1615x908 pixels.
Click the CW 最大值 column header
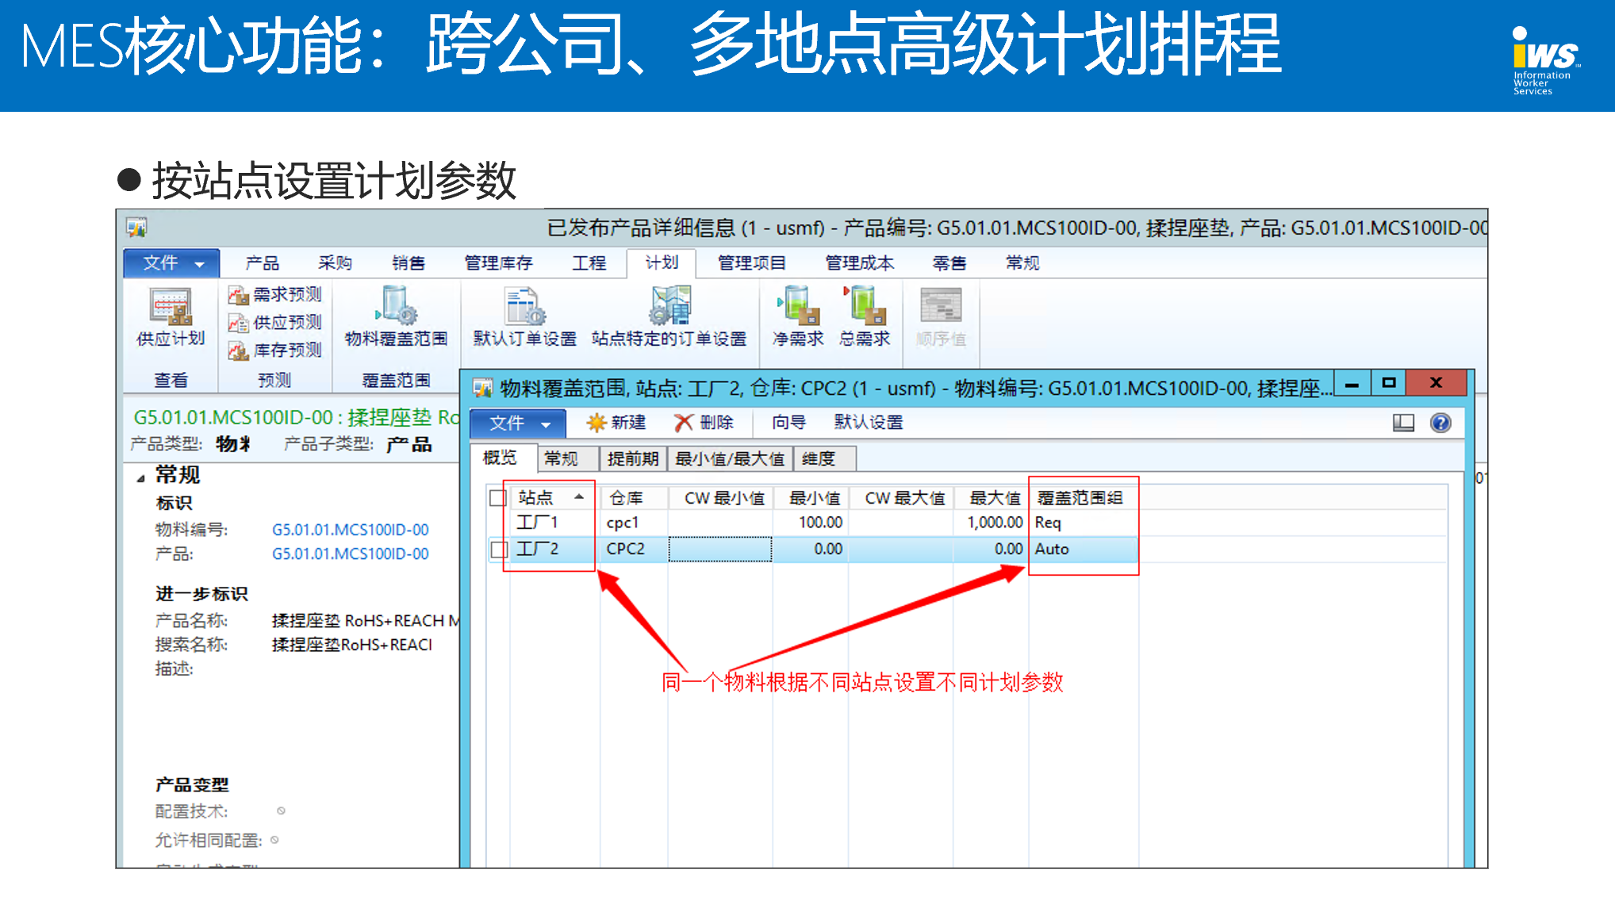pos(901,498)
